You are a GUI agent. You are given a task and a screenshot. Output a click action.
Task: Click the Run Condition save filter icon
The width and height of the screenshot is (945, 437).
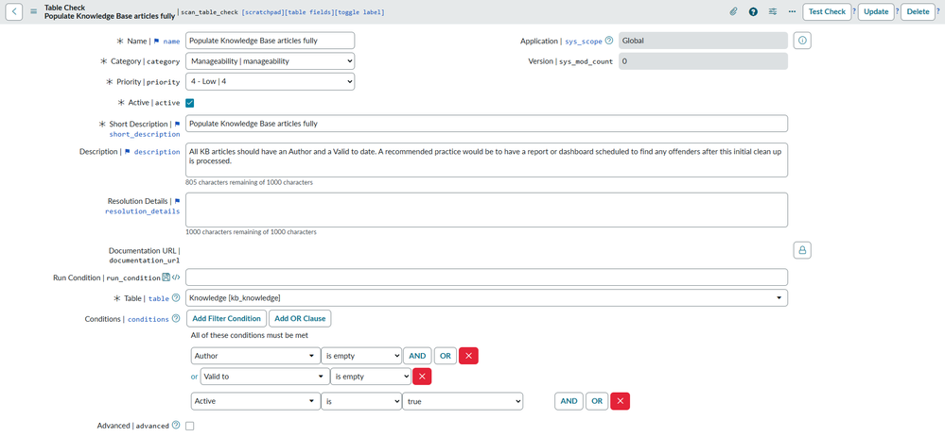click(x=166, y=277)
